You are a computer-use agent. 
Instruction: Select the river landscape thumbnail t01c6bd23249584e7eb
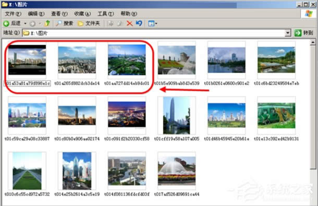tap(276, 60)
